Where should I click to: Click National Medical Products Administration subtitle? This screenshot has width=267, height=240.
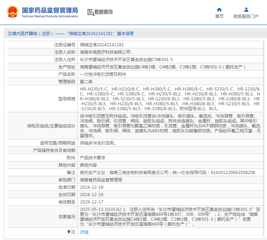[50, 16]
